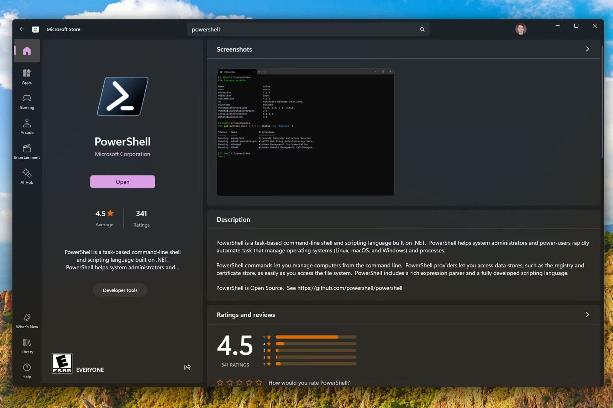Click the truncated PowerShell description under ratings
The width and height of the screenshot is (613, 408).
[x=123, y=259]
